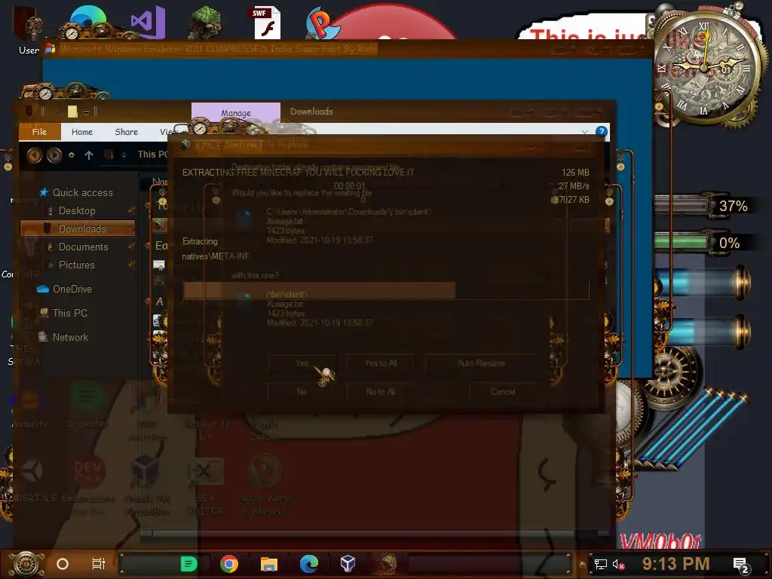Open the letter P app desktop icon

[321, 23]
